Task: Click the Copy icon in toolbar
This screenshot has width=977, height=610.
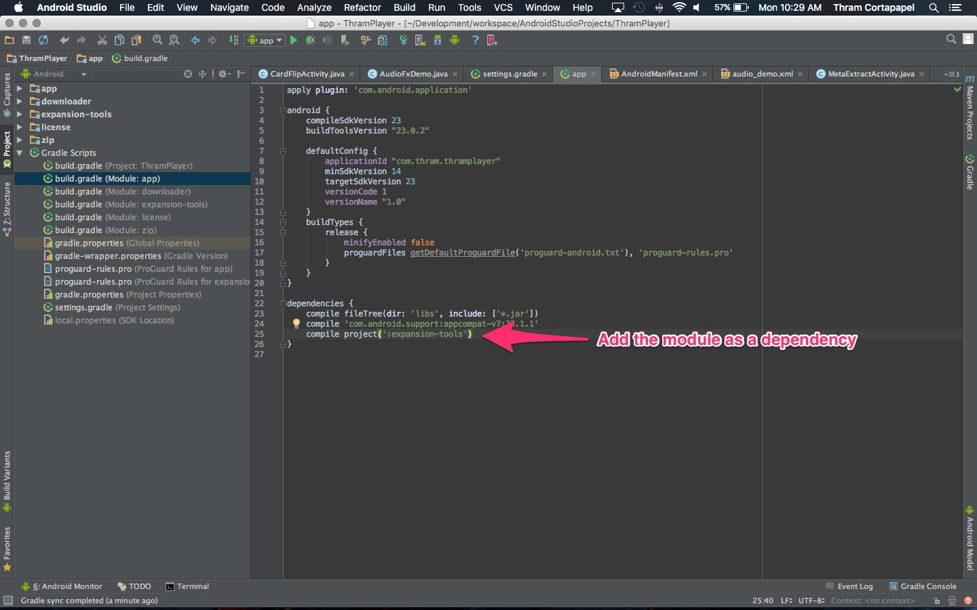Action: tap(119, 40)
